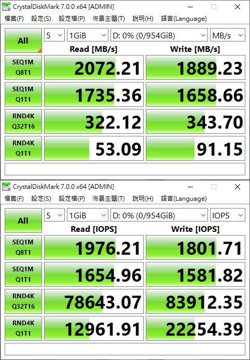Click the 322.12 read result

(x=94, y=121)
